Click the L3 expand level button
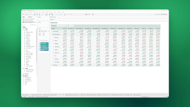The height and width of the screenshot is (107, 190). [63, 26]
